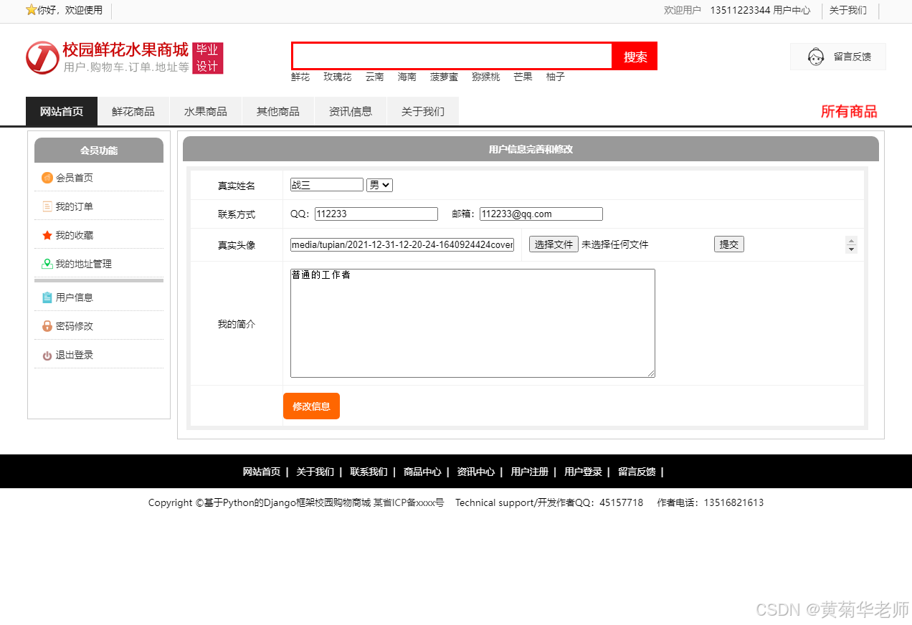Click the 鲜花 search keyword
912x625 pixels.
(300, 77)
